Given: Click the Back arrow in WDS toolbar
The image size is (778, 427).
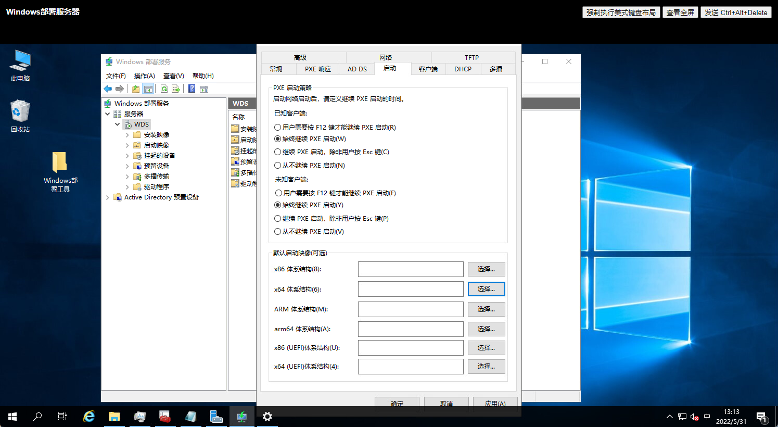Looking at the screenshot, I should [108, 89].
